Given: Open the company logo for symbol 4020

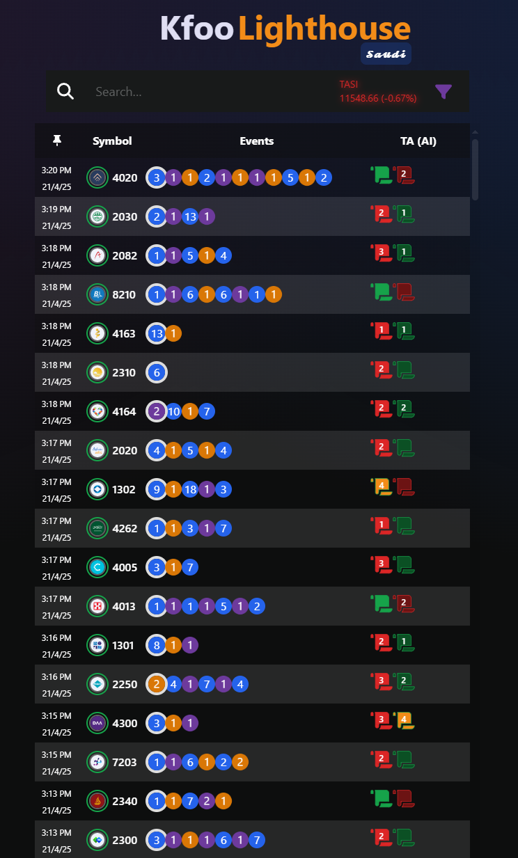Looking at the screenshot, I should point(97,177).
